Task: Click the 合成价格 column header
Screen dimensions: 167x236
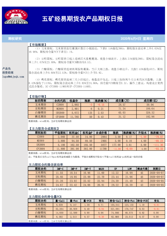Action: pos(101,133)
